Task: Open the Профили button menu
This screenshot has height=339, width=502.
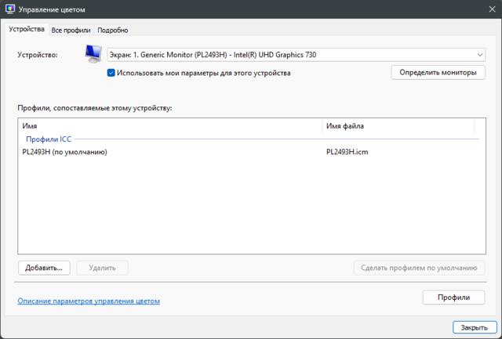Action: click(x=454, y=298)
